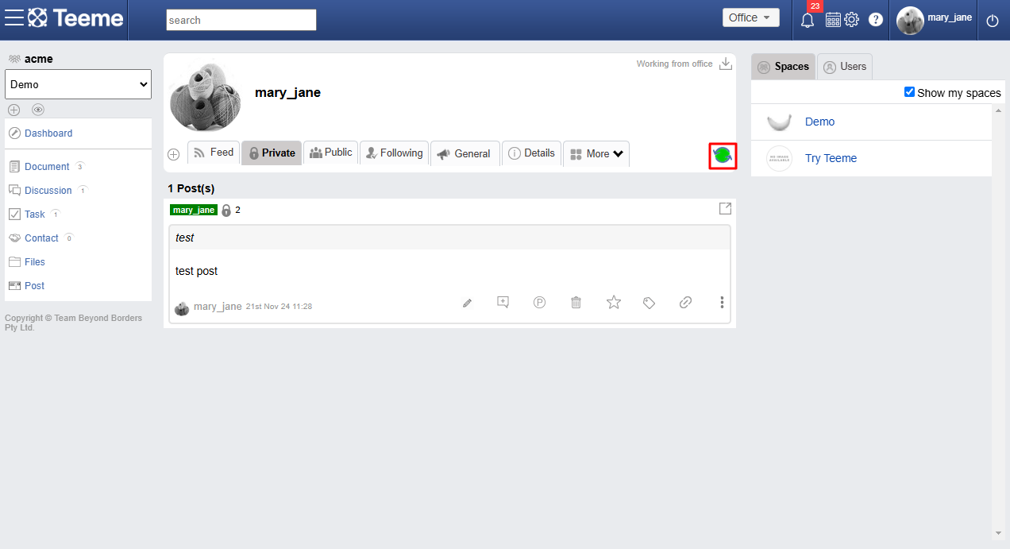Open the Demo space link
Image resolution: width=1010 pixels, height=549 pixels.
819,122
